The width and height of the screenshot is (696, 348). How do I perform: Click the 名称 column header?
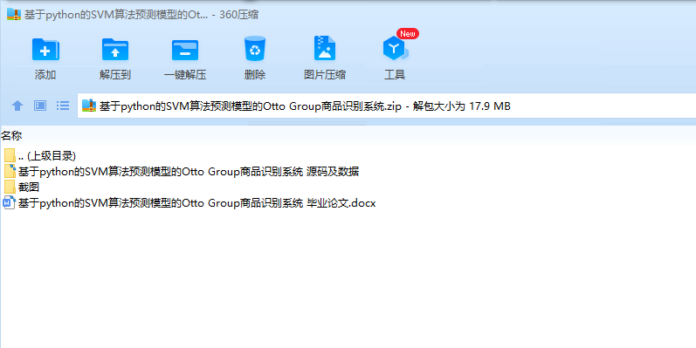click(11, 136)
